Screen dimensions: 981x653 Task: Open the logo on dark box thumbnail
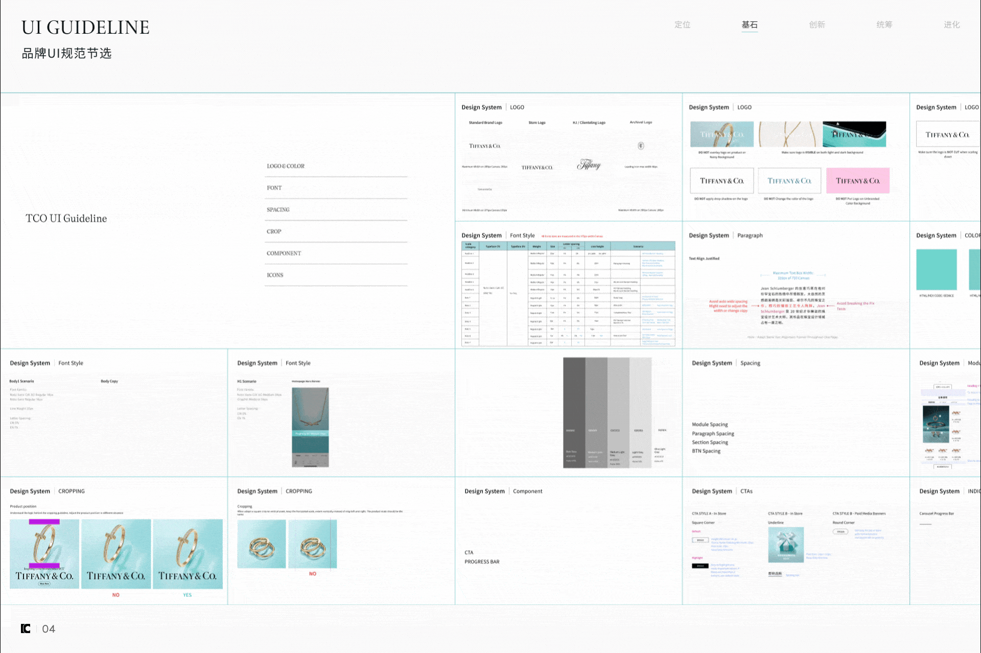click(854, 134)
